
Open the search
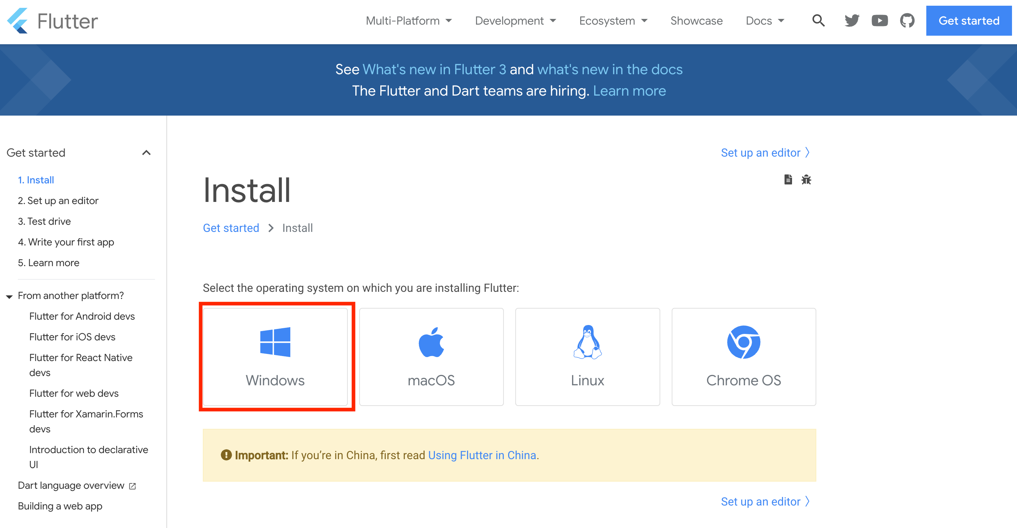tap(818, 20)
